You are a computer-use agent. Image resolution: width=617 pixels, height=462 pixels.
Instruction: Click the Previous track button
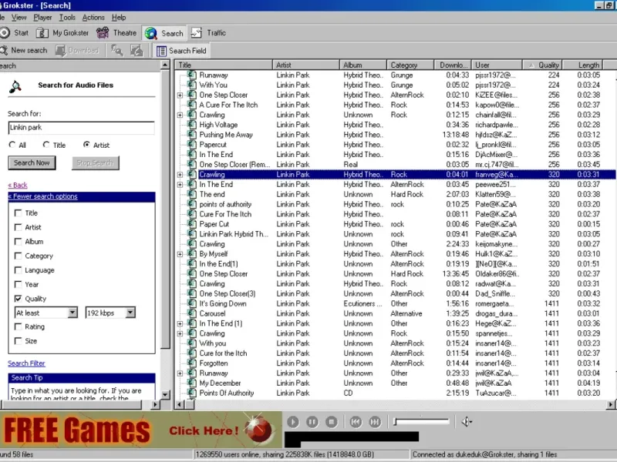coord(356,422)
